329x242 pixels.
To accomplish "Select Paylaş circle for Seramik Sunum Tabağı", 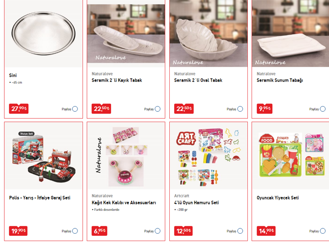I will click(323, 109).
